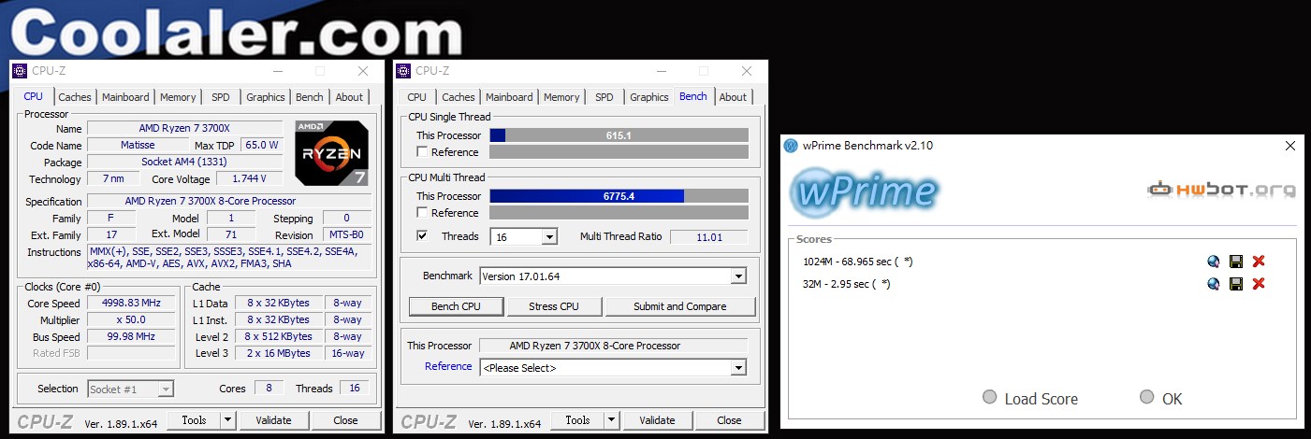Open Memory tab in Bench window
The image size is (1311, 439).
click(561, 97)
